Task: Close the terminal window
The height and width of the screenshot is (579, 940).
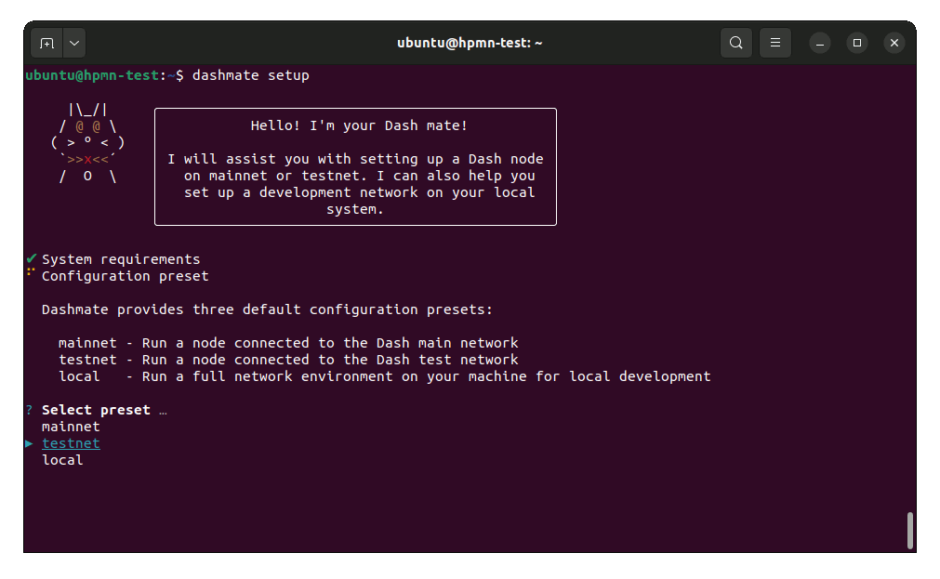Action: 894,43
